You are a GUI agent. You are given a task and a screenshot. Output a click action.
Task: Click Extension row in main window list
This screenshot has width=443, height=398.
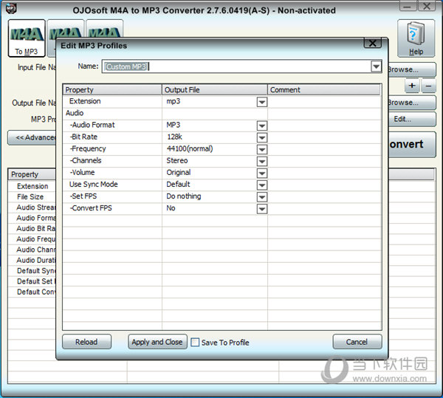pyautogui.click(x=32, y=186)
